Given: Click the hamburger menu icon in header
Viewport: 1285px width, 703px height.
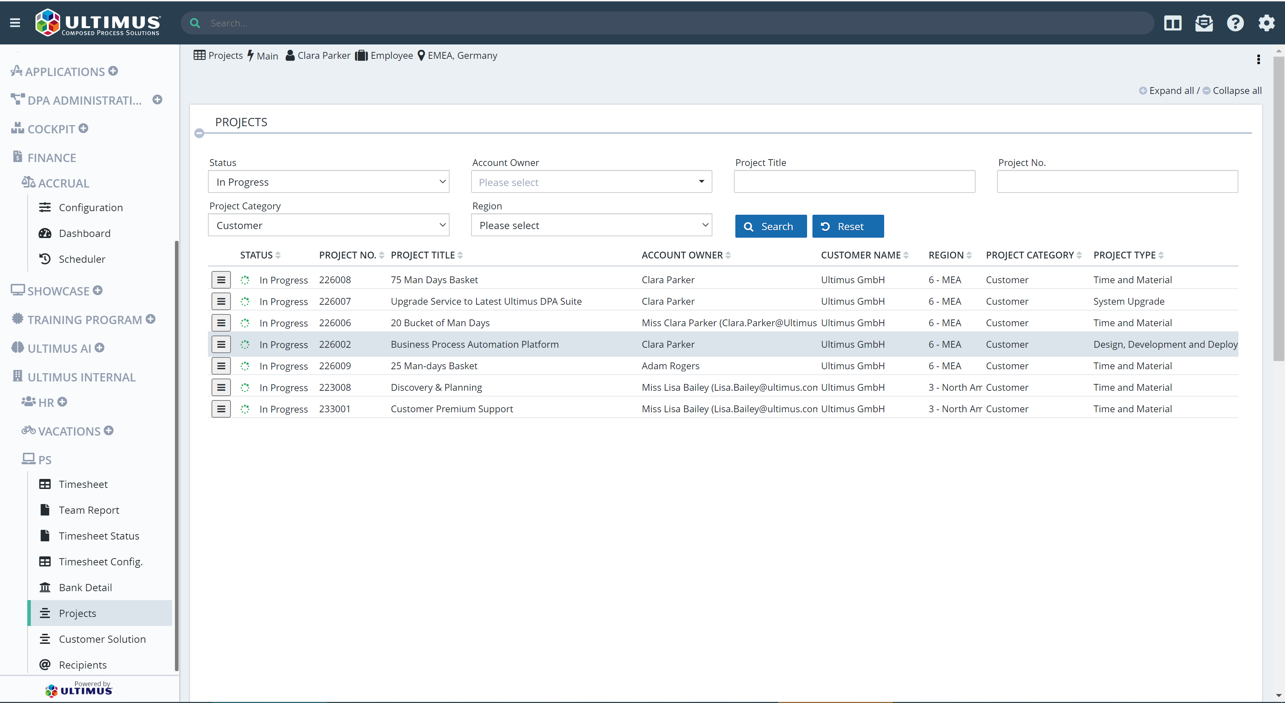Looking at the screenshot, I should point(15,23).
